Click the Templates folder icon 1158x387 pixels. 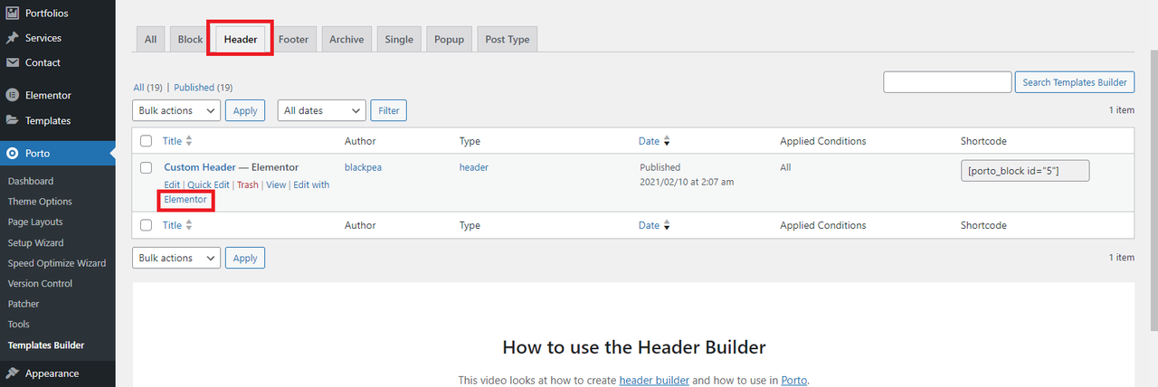pyautogui.click(x=13, y=120)
